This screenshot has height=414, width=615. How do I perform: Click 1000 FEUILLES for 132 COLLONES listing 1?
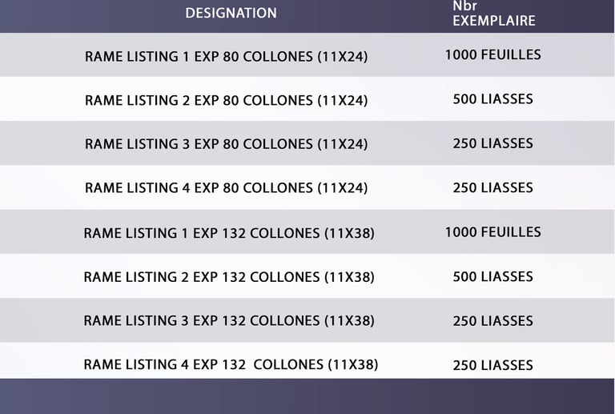click(492, 232)
